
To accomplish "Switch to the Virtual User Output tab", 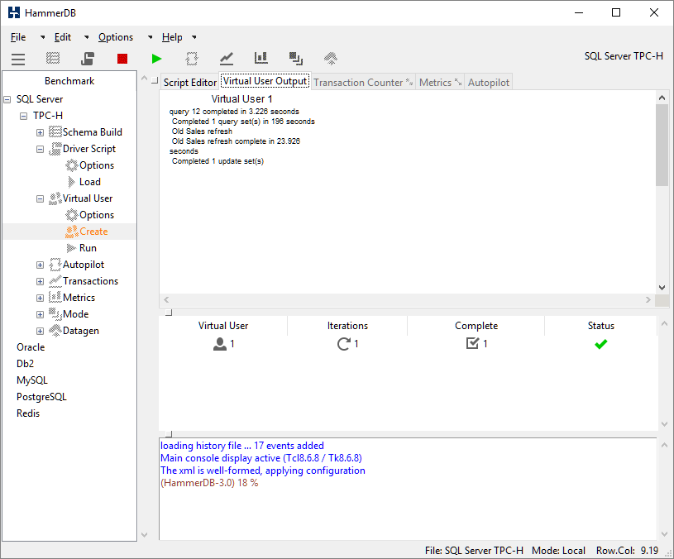I will pyautogui.click(x=265, y=81).
